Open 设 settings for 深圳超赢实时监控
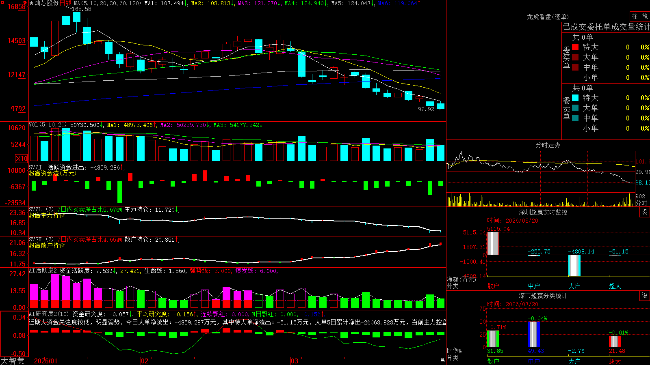This screenshot has width=650, height=365. click(645, 212)
